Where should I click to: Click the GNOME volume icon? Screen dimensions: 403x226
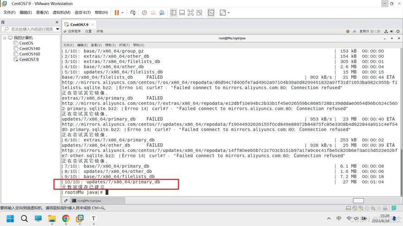click(392, 31)
